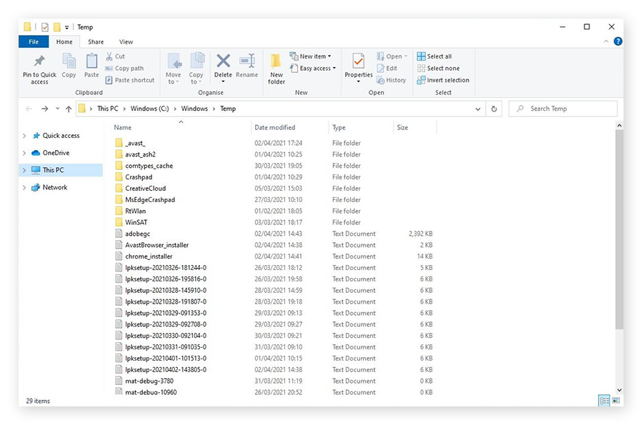Viewport: 643px width, 425px height.
Task: Open the Easy access dropdown
Action: point(315,69)
